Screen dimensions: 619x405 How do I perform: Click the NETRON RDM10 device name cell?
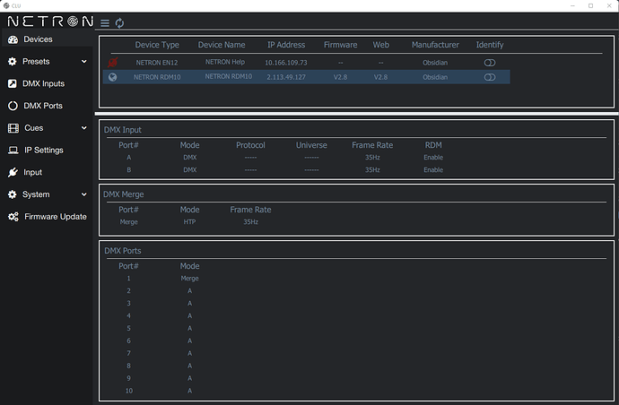(228, 76)
